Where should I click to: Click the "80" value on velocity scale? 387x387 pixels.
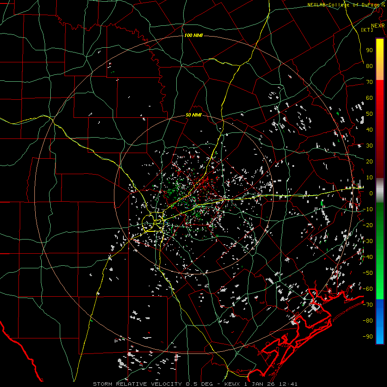pyautogui.click(x=369, y=66)
